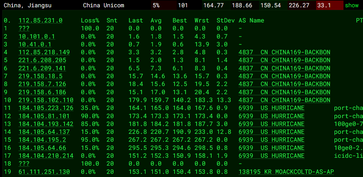Screen dimensions: 363x177
Task: Select IP address 10.41.0.1
Action: [x=35, y=44]
